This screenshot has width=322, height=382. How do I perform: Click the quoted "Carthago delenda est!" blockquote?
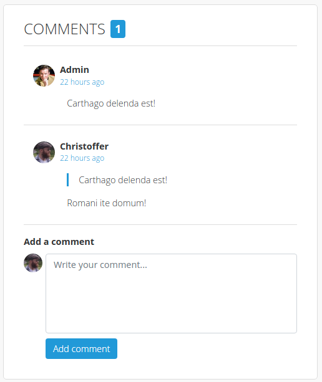[123, 180]
